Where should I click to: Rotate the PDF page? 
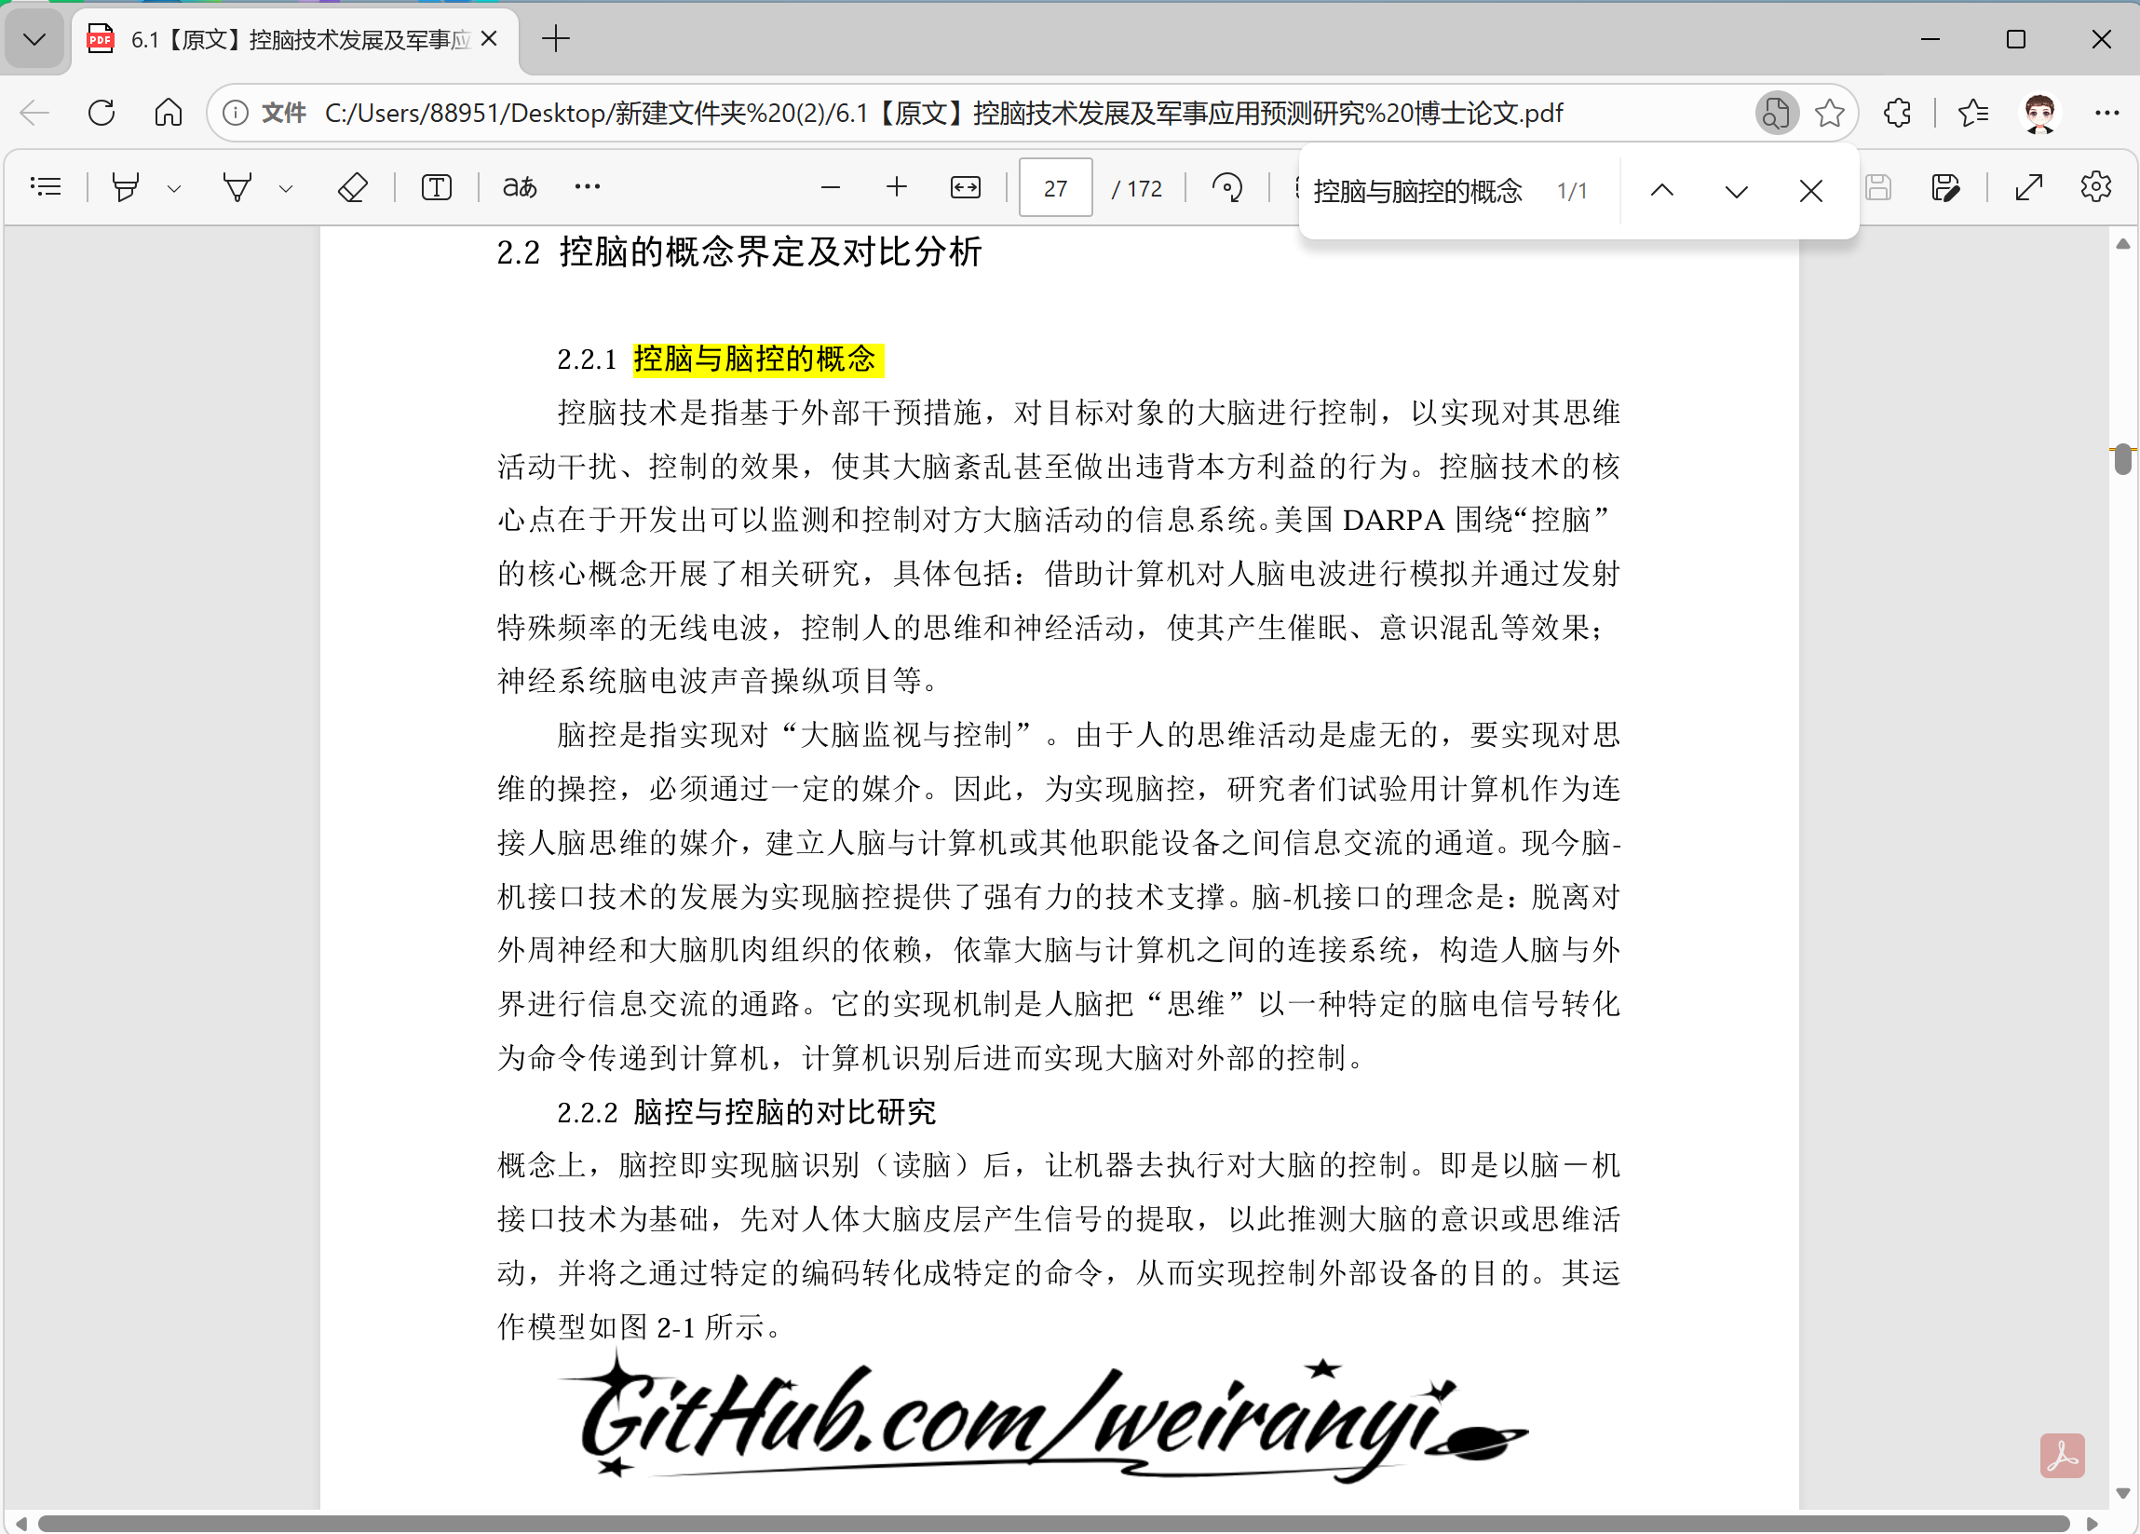[x=1227, y=188]
